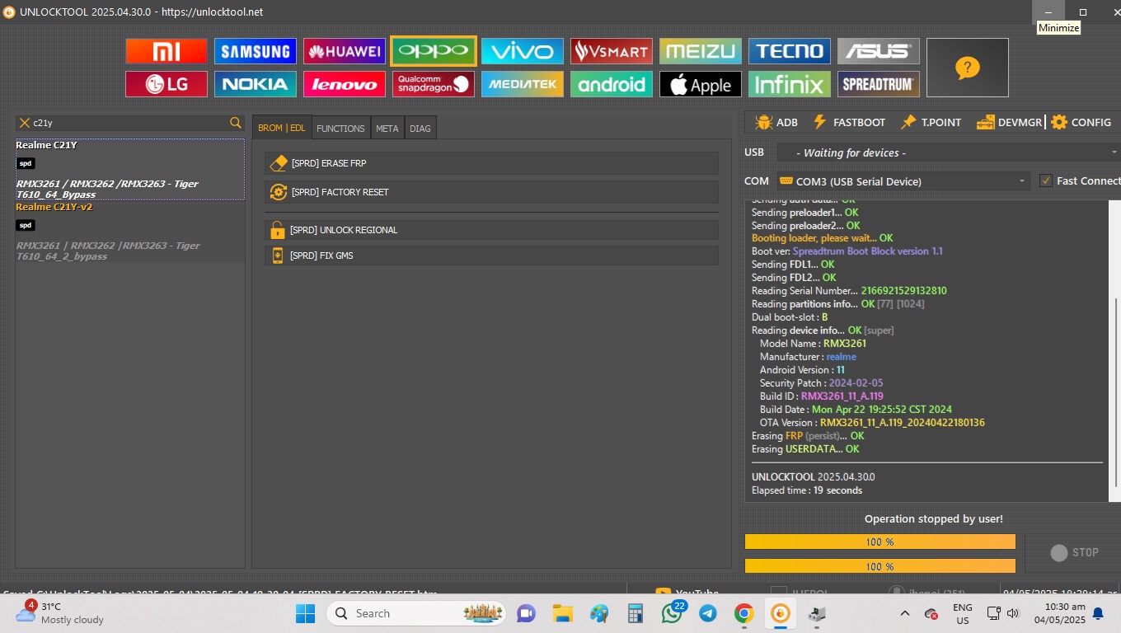The width and height of the screenshot is (1121, 633).
Task: Switch to the DIAG tab
Action: pos(420,129)
